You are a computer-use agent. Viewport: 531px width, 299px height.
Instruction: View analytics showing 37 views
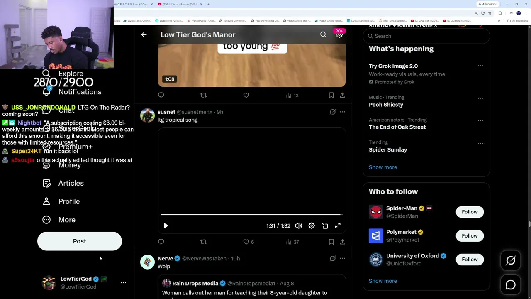292,242
